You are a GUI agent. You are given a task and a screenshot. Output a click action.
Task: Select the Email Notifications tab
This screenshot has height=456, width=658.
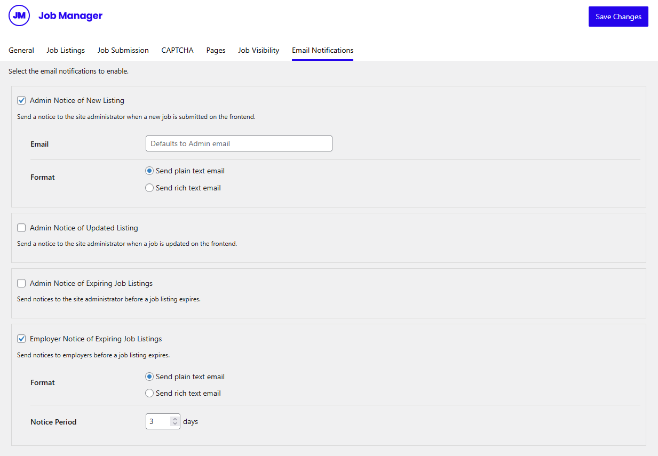click(x=322, y=50)
